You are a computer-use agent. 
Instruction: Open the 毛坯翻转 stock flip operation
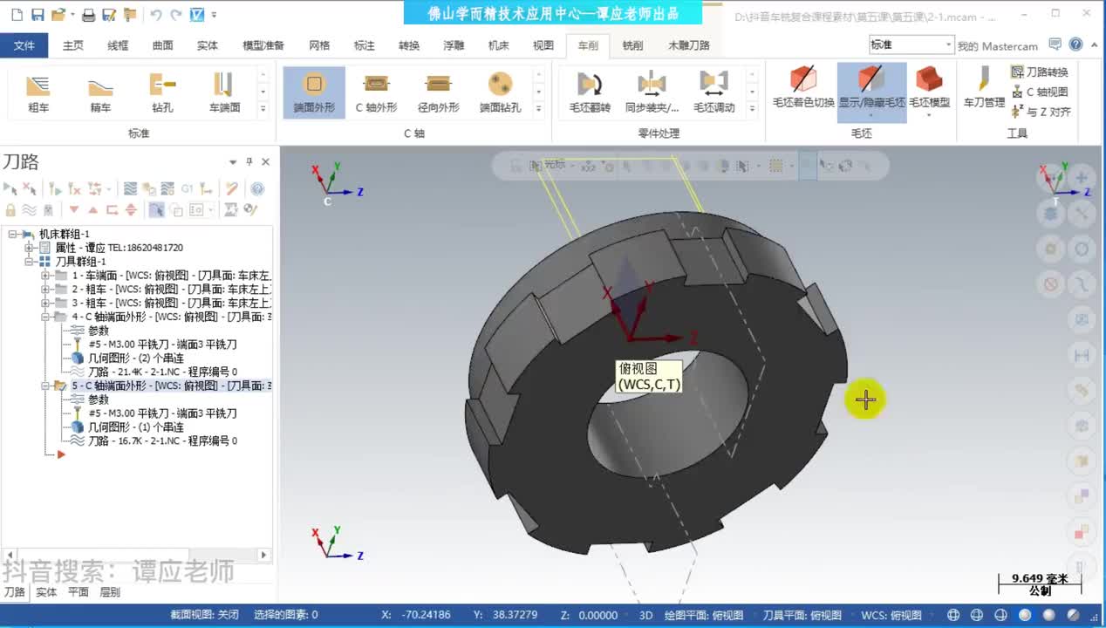590,92
